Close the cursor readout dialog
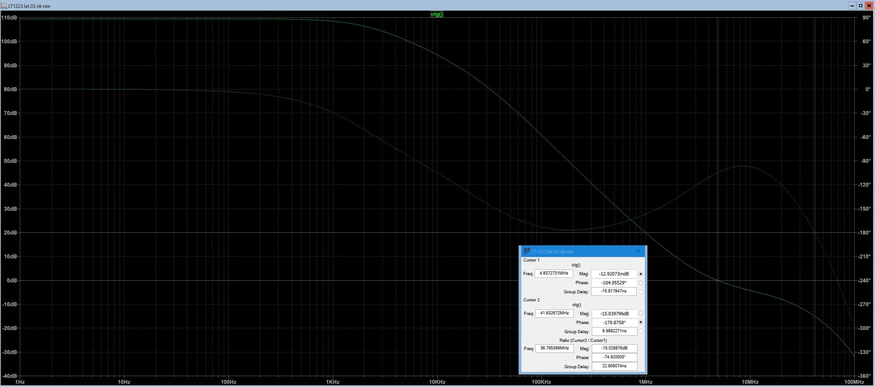The height and width of the screenshot is (387, 875). coord(638,251)
